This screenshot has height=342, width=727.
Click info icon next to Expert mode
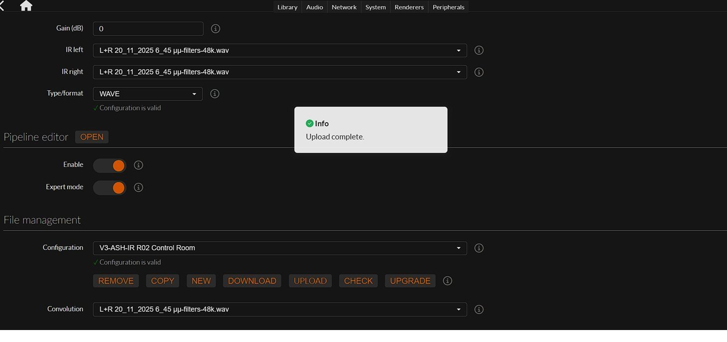pyautogui.click(x=139, y=187)
